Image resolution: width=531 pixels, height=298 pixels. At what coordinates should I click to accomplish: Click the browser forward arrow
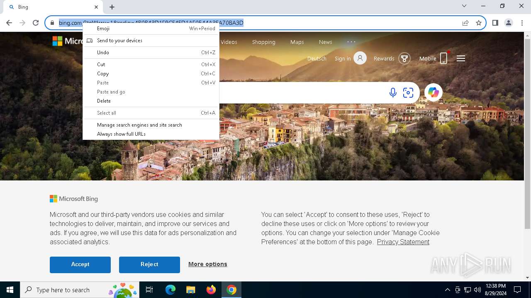coord(22,23)
